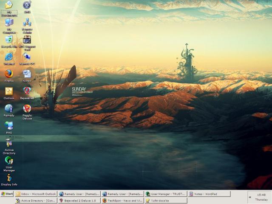This screenshot has height=204, width=272.
Task: Expand hidden system tray icons chevron
Action: (x=250, y=197)
